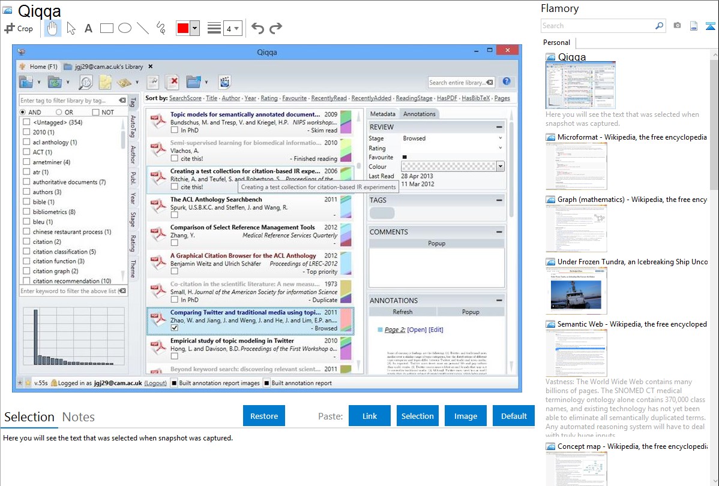Pick the ellipse drawing tool
Image resolution: width=719 pixels, height=486 pixels.
click(125, 28)
